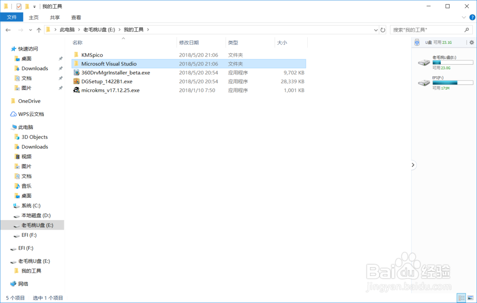This screenshot has width=477, height=303.
Task: Click the 360DrvMgrInstaller_beta.exe file icon
Action: coord(76,72)
